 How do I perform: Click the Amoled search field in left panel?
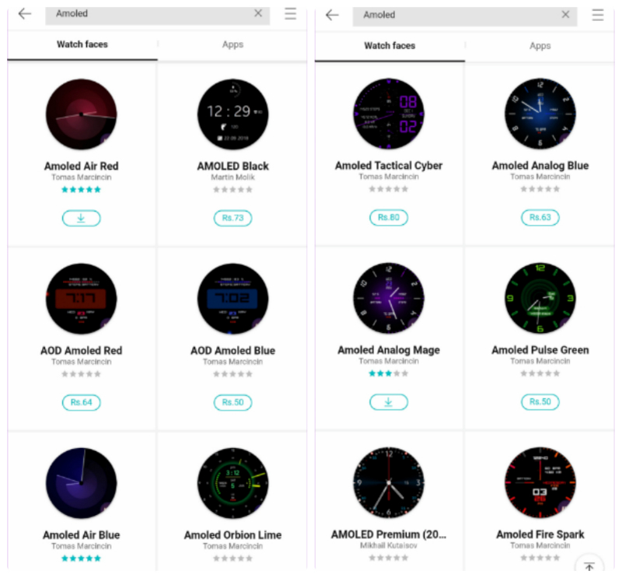pos(148,14)
